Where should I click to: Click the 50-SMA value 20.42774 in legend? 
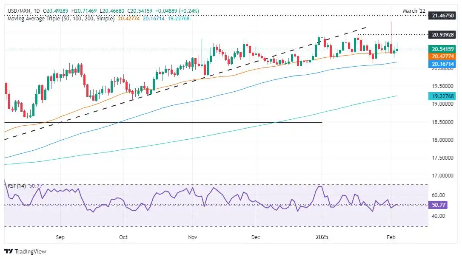[129, 19]
